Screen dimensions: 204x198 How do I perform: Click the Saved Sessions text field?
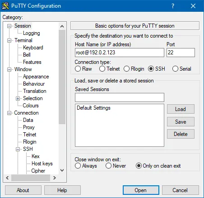click(120, 97)
